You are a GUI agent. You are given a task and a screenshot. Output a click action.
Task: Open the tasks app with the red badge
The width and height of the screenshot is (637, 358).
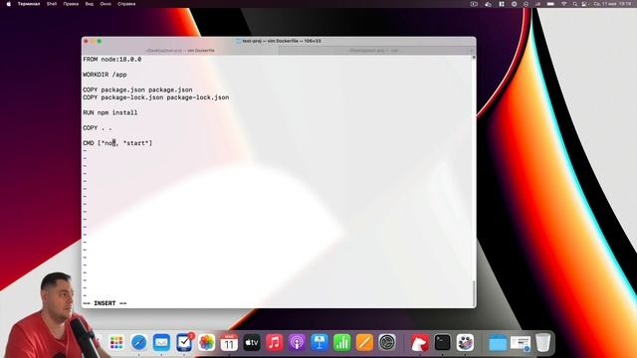pyautogui.click(x=184, y=342)
